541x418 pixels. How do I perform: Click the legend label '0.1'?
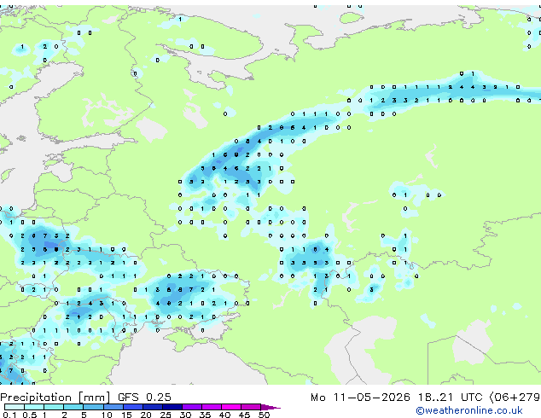[x=9, y=415]
